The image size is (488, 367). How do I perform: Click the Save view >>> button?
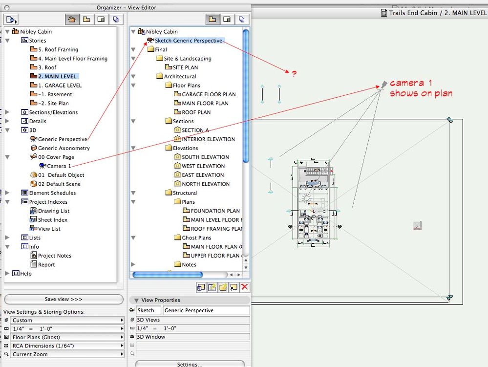(x=64, y=299)
